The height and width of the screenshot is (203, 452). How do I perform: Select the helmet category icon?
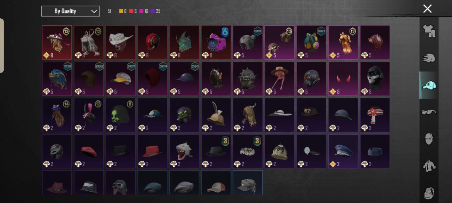click(429, 58)
